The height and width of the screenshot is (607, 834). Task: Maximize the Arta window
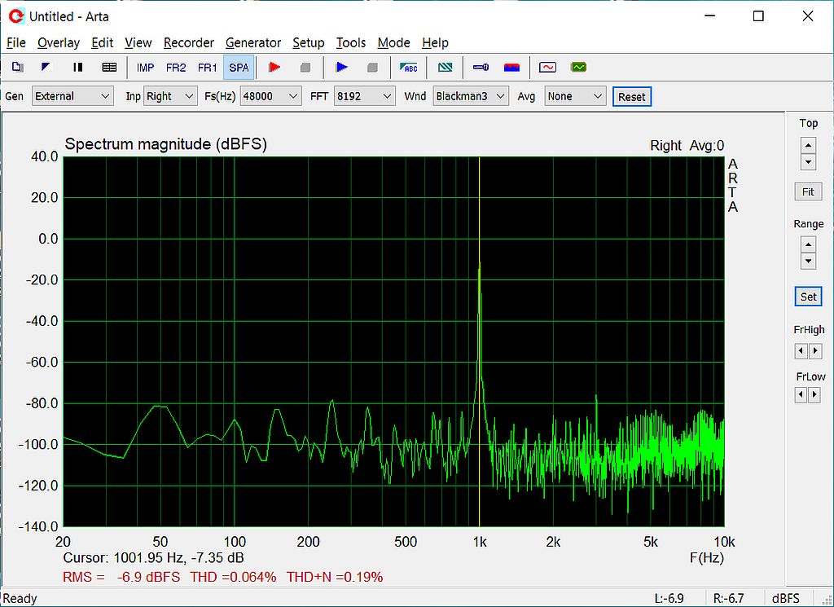coord(758,16)
